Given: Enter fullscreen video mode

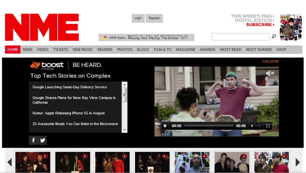Looking at the screenshot, I should tap(268, 126).
